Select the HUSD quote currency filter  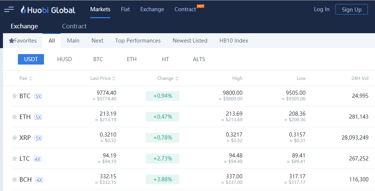64,59
